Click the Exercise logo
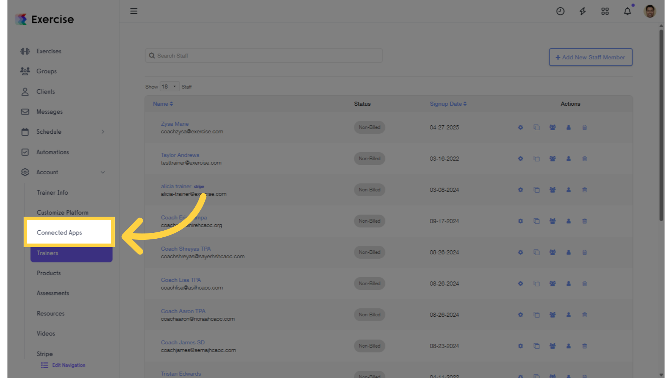This screenshot has height=378, width=672. click(x=44, y=19)
